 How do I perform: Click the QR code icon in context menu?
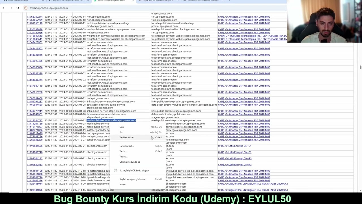[x=115, y=171]
